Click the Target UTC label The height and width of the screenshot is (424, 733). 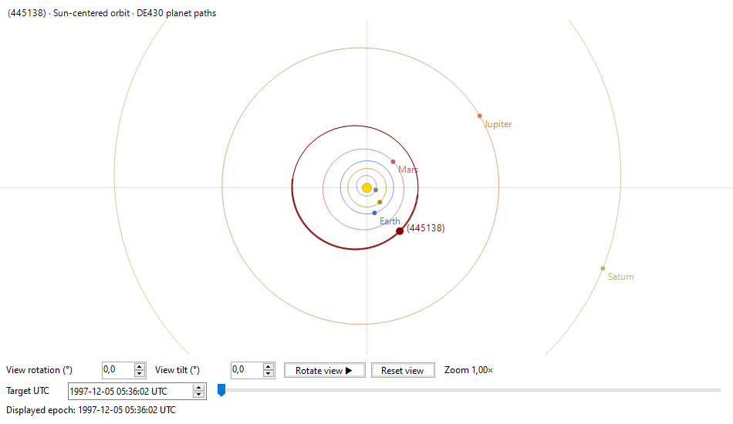(28, 391)
